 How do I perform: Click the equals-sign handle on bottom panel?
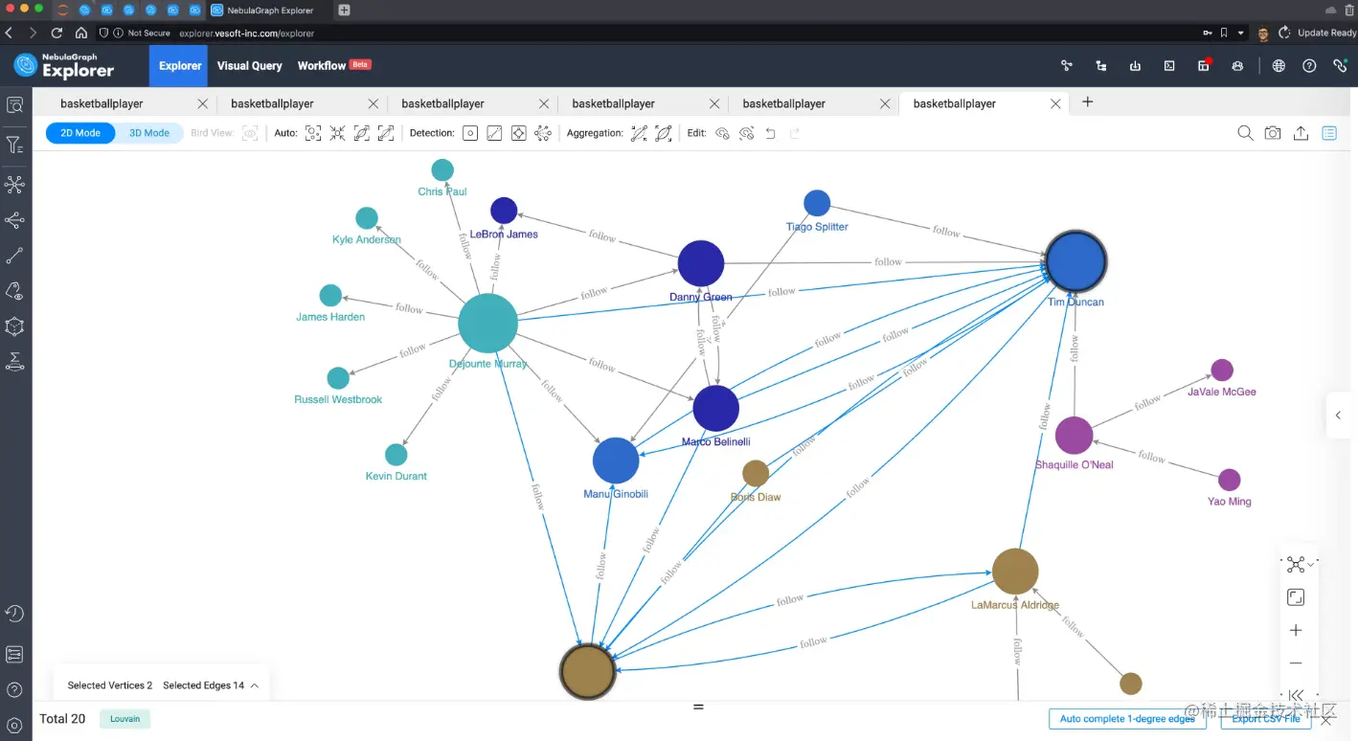[x=698, y=707]
